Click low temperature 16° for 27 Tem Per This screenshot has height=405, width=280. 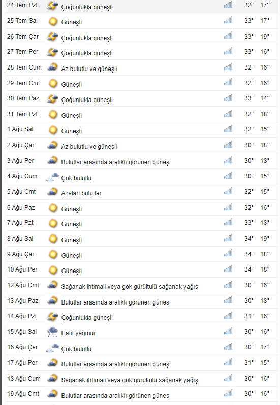(x=265, y=52)
